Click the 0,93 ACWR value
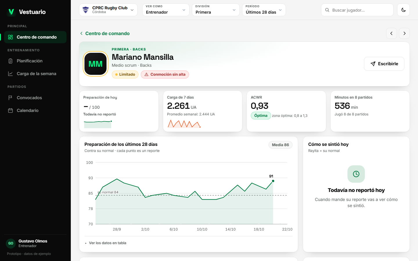Screen dimensions: 418x261 point(260,106)
